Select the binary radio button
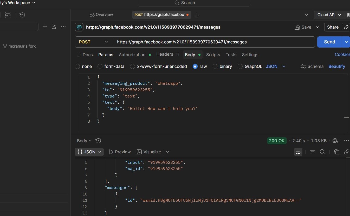The height and width of the screenshot is (216, 350). pyautogui.click(x=215, y=66)
